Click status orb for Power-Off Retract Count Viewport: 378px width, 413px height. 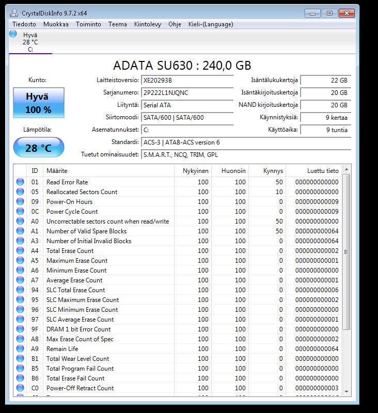(20, 388)
